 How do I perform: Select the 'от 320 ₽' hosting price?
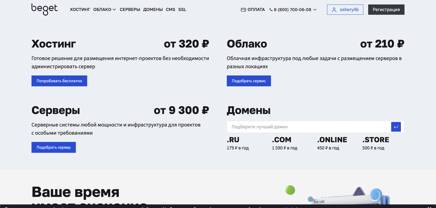tap(186, 44)
